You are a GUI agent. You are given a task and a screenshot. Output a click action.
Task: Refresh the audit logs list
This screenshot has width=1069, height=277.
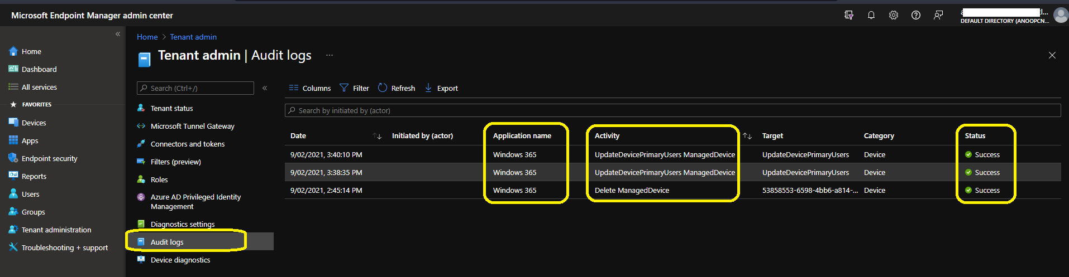(397, 88)
